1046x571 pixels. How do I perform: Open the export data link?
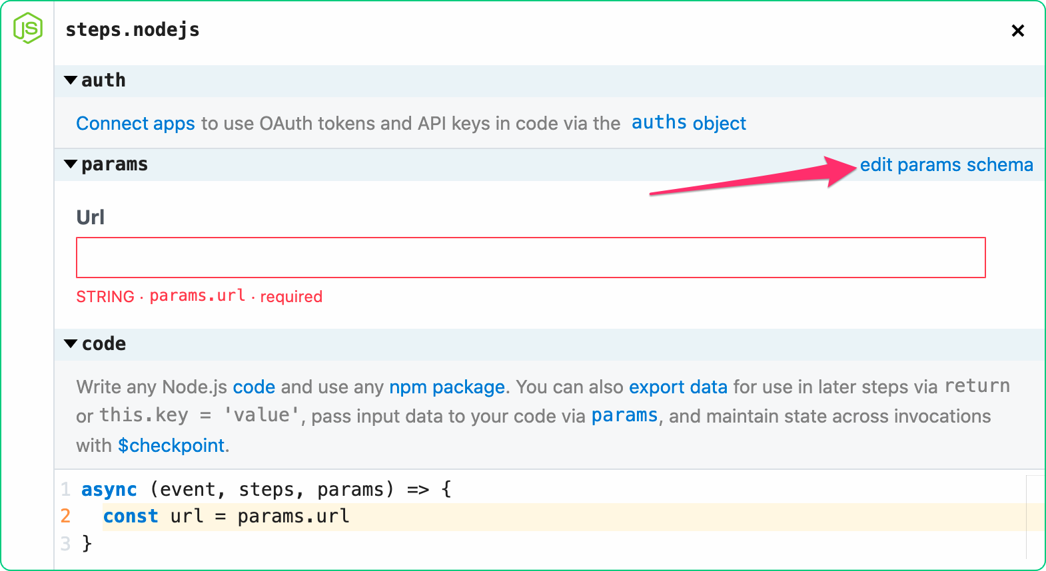[678, 387]
